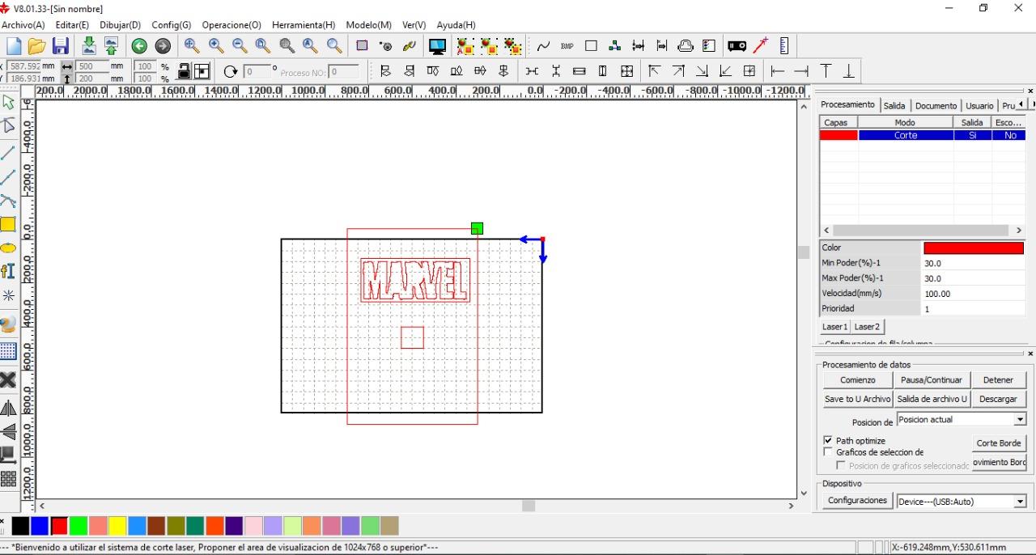The width and height of the screenshot is (1036, 555).
Task: Click the black X icon in left toolbar
Action: pyautogui.click(x=8, y=379)
